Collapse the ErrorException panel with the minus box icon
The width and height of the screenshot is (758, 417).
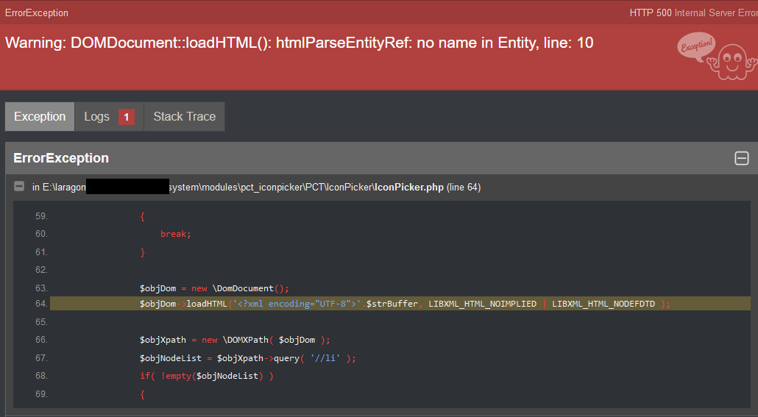coord(741,158)
